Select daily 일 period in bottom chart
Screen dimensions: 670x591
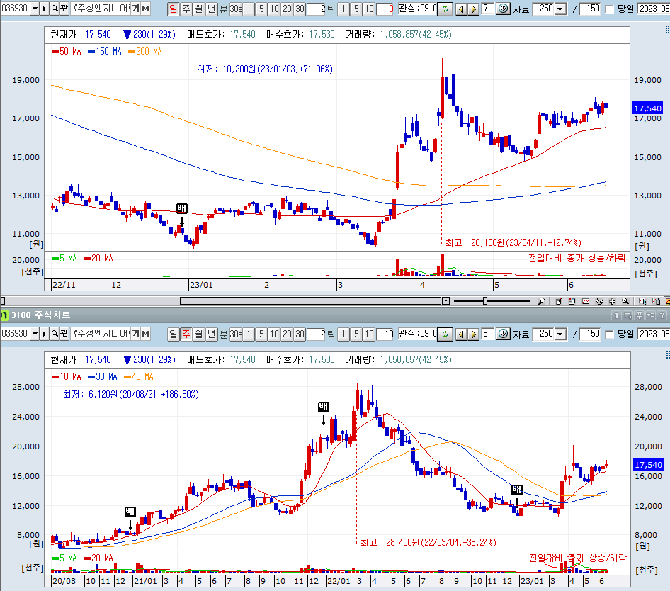(173, 334)
